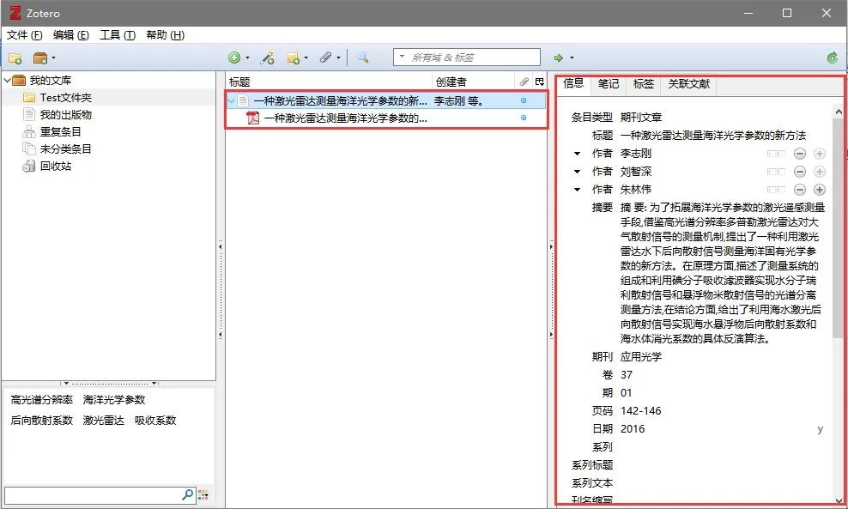Click the attachment paperclip column header
Viewport: 848px width, 509px height.
[524, 82]
